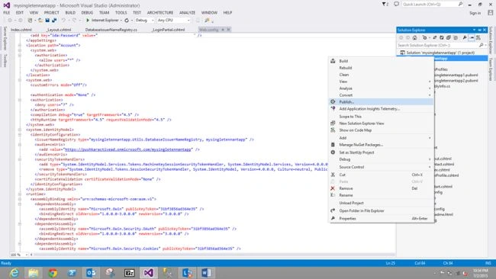Choose Build in the context menu

click(381, 61)
